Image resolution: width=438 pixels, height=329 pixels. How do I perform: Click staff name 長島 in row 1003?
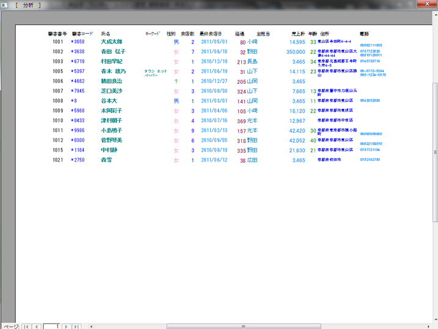click(252, 62)
